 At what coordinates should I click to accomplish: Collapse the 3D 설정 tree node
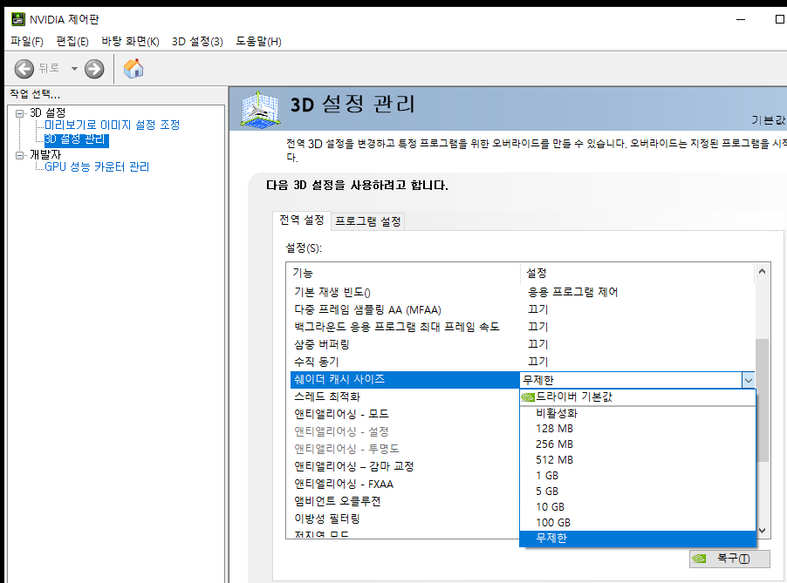tap(19, 113)
